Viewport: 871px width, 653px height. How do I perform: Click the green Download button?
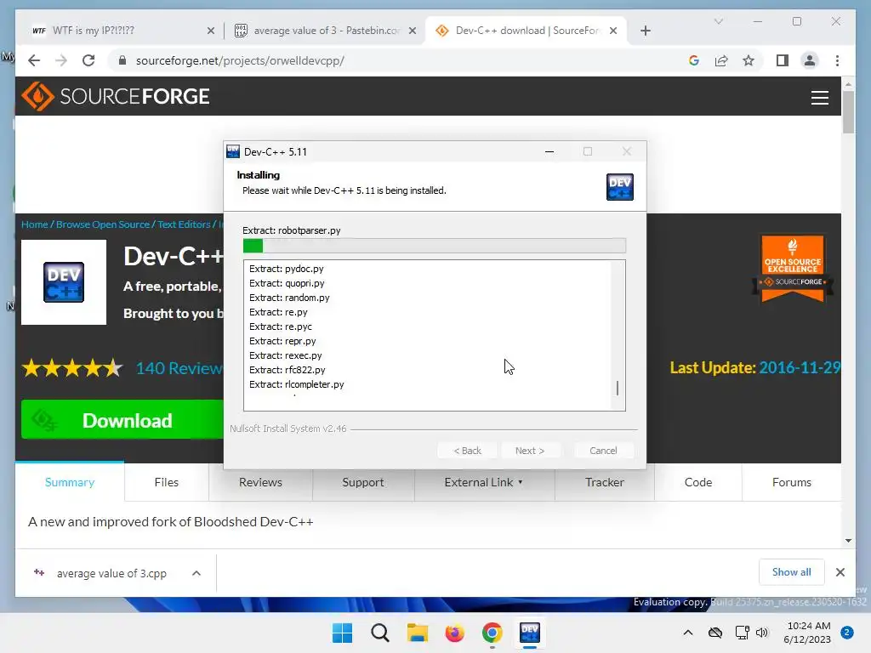(122, 420)
